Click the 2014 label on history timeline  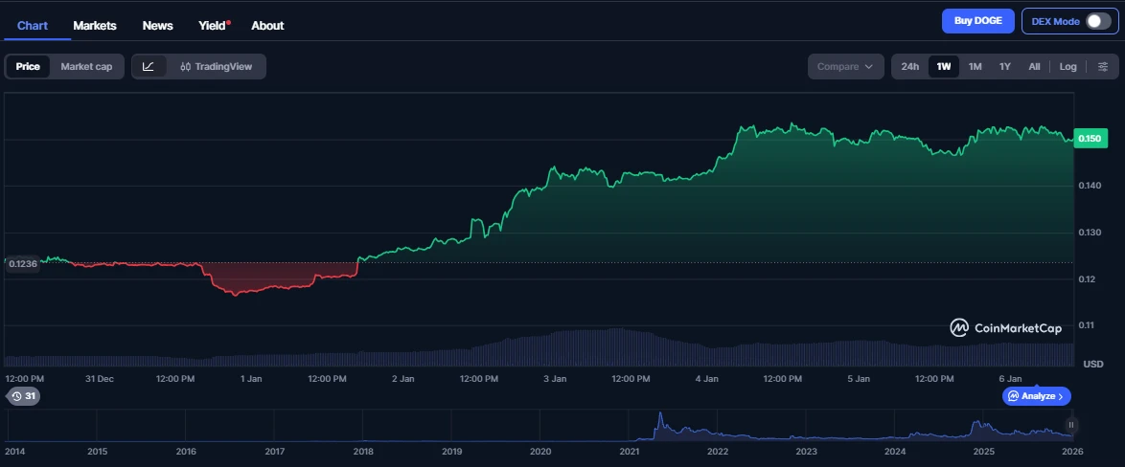(15, 452)
